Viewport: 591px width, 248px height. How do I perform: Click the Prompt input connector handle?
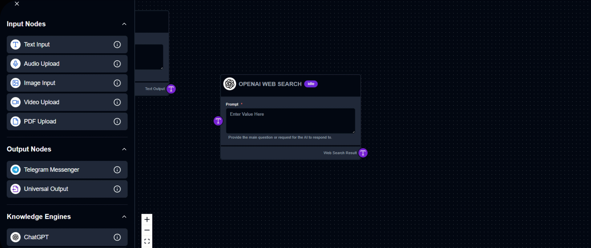(218, 121)
